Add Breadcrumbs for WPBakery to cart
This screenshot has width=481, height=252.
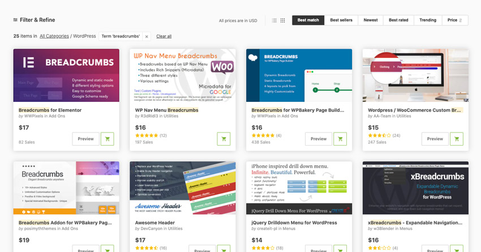coord(340,139)
